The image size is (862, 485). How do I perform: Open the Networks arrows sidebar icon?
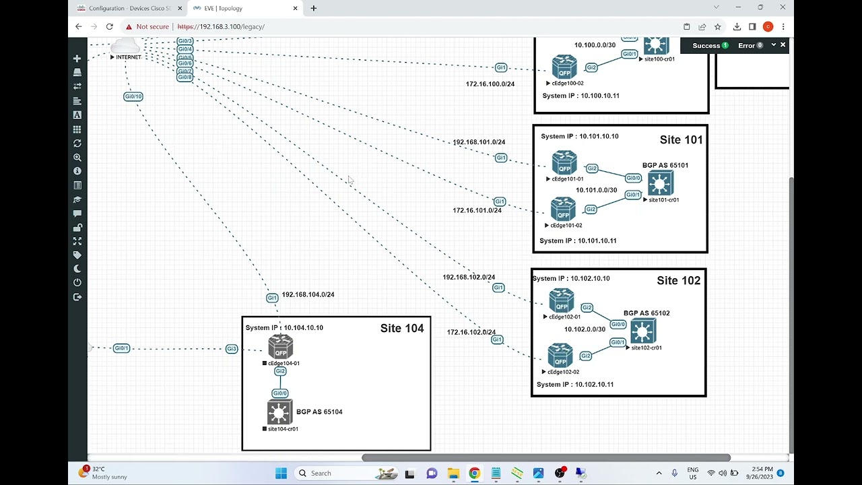tap(77, 86)
